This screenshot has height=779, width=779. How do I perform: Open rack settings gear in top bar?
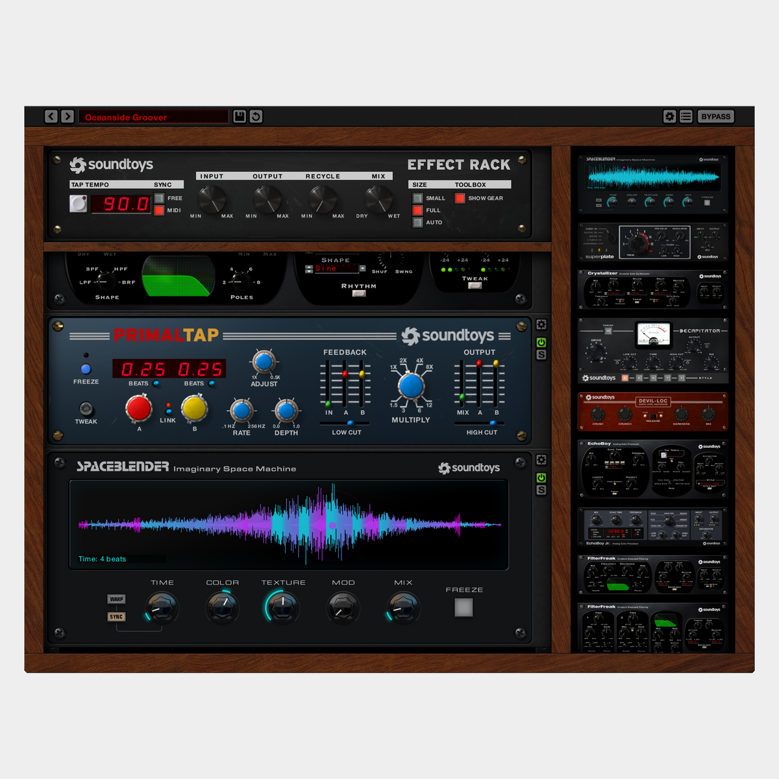(x=670, y=116)
